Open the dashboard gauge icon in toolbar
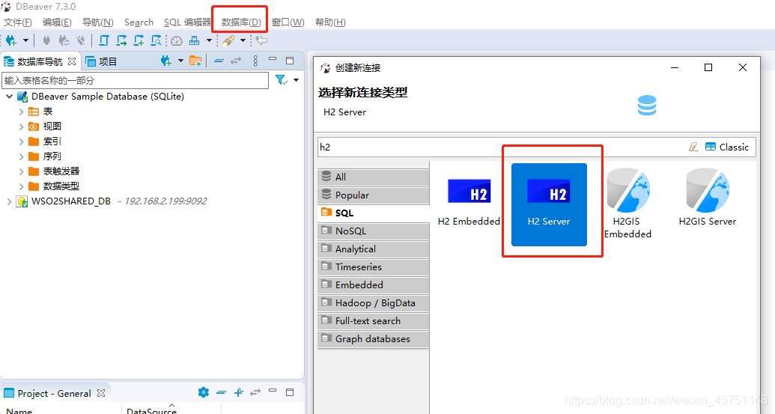This screenshot has width=775, height=414. click(177, 40)
